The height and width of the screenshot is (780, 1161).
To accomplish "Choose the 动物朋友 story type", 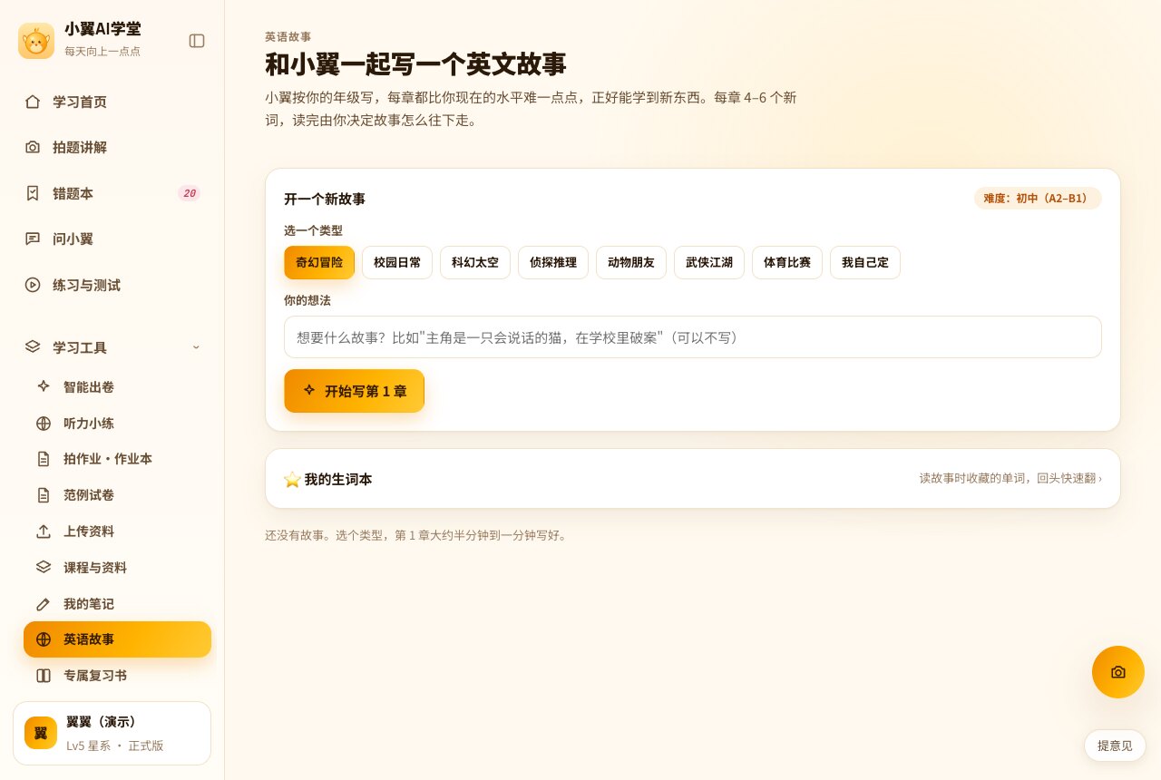I will [x=631, y=262].
